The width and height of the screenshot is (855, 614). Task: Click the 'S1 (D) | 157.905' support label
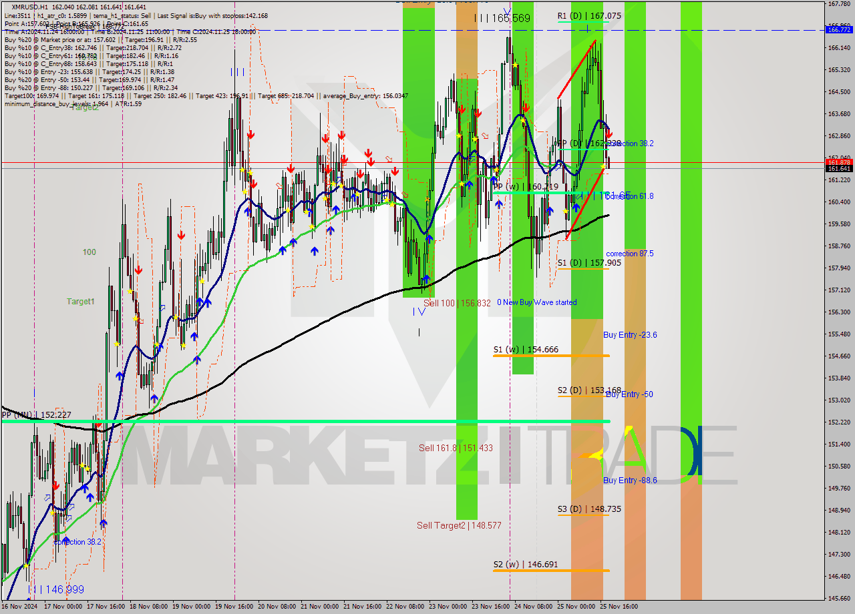coord(589,263)
